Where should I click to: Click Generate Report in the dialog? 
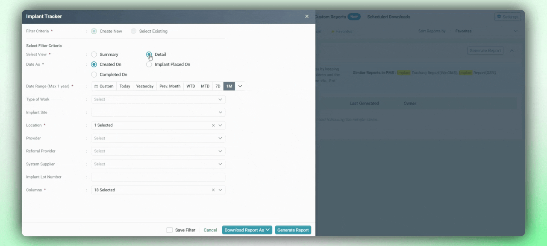pos(293,230)
